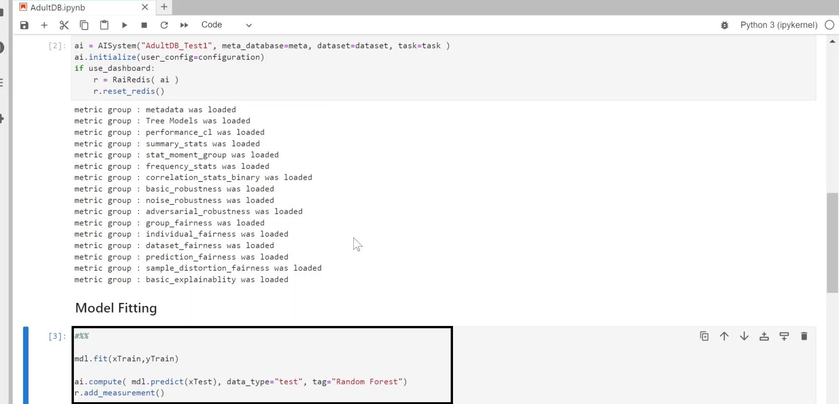The width and height of the screenshot is (839, 404).
Task: Click the r.add_measurement() line
Action: (119, 393)
